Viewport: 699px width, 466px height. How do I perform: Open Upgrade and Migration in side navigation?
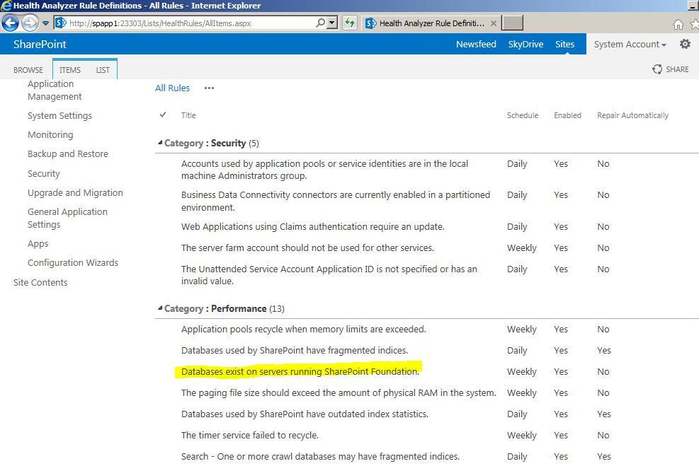pos(75,193)
